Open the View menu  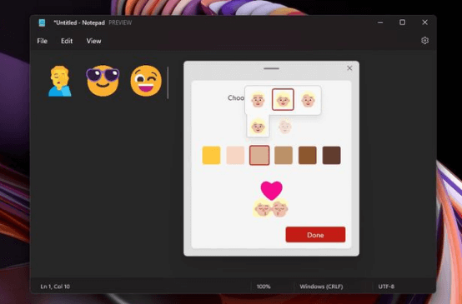coord(93,41)
